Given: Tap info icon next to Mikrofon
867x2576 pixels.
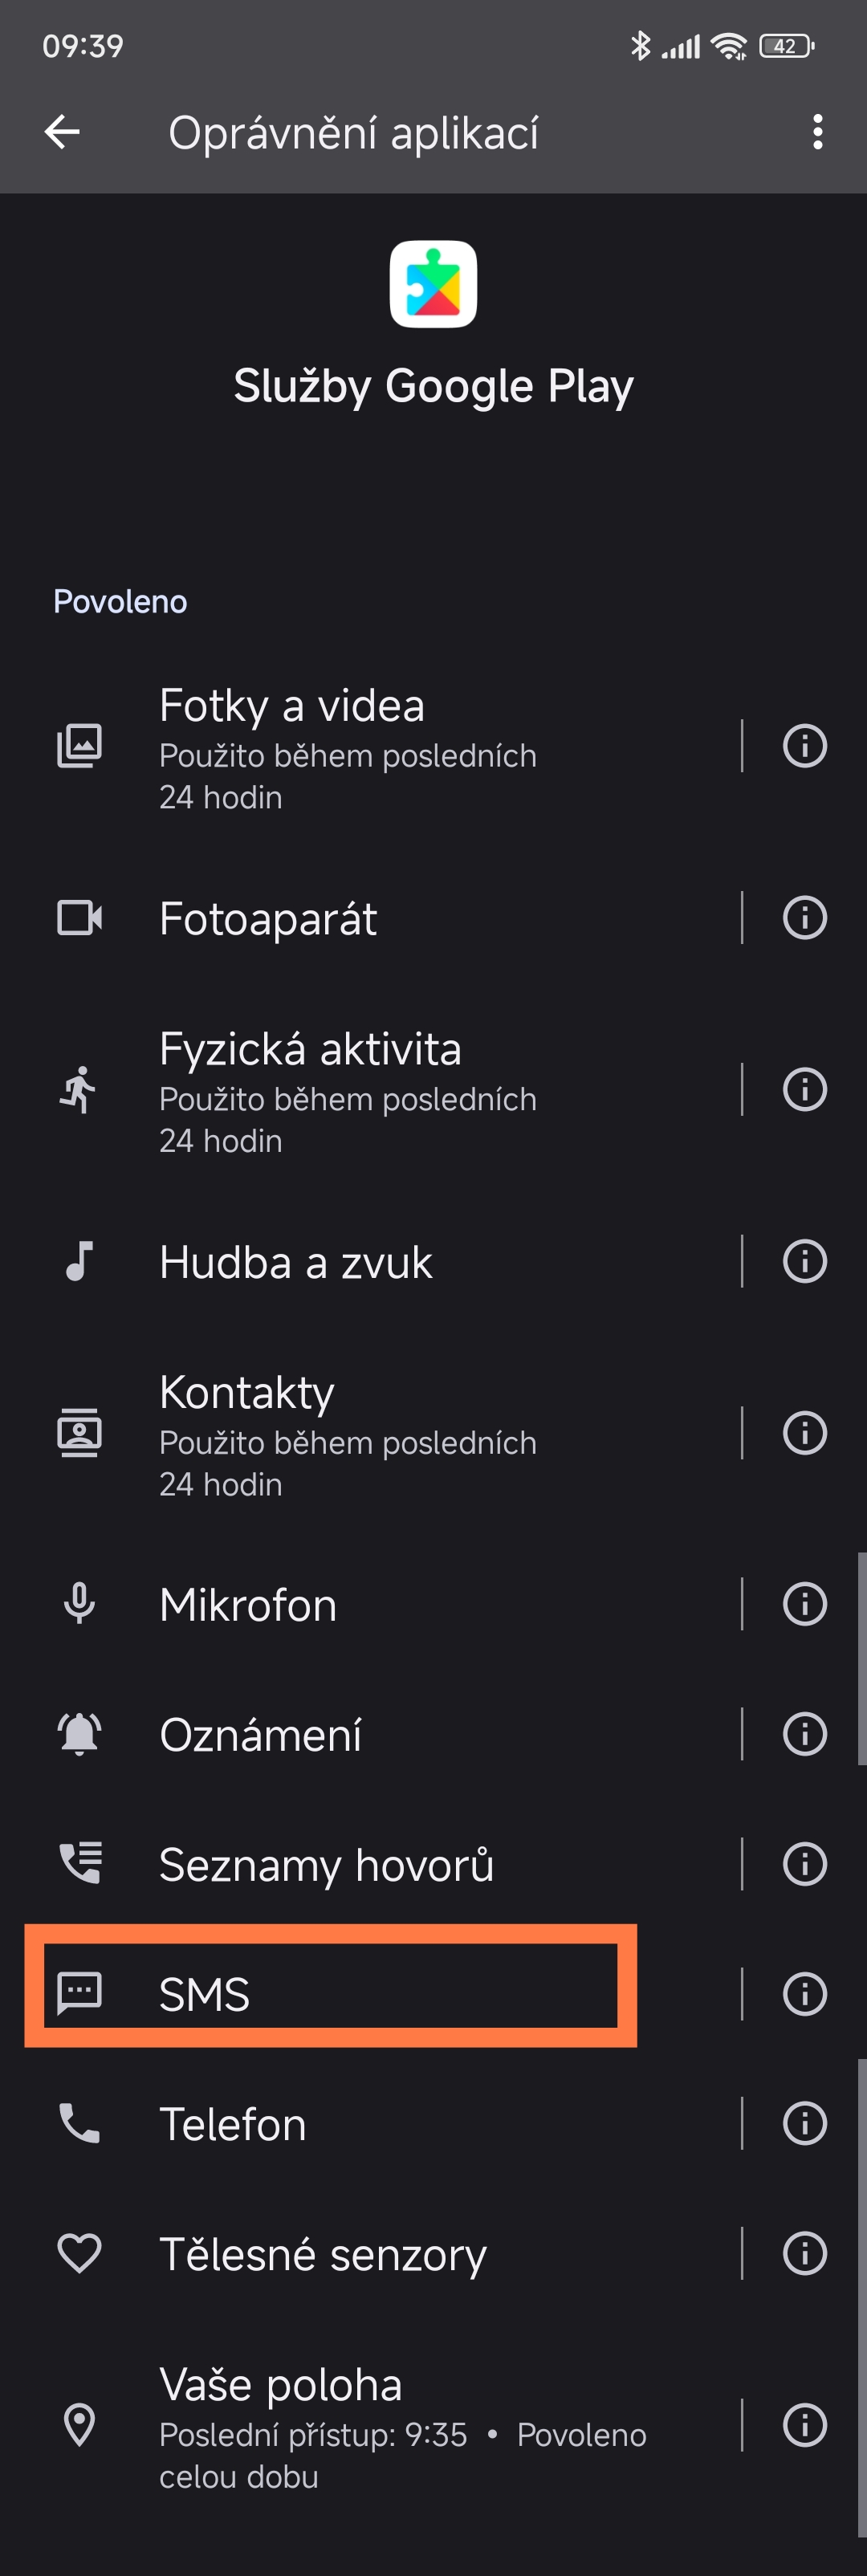Looking at the screenshot, I should [x=804, y=1604].
